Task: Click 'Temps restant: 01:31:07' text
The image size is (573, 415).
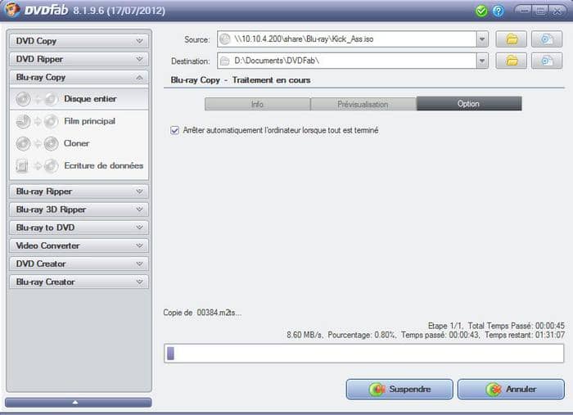Action: (525, 335)
